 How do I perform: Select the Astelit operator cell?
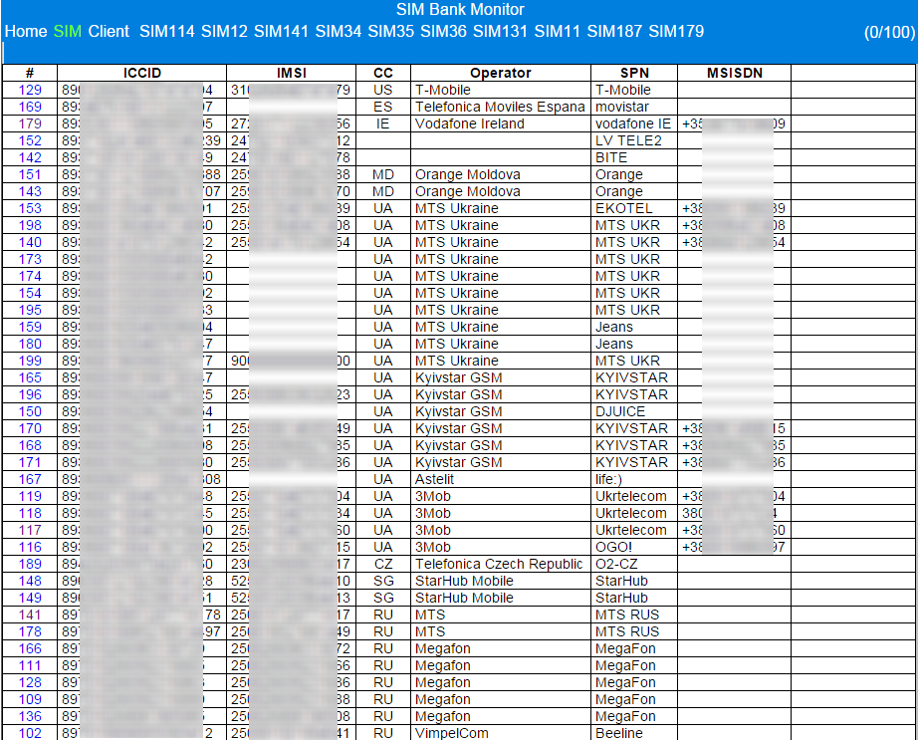[501, 479]
